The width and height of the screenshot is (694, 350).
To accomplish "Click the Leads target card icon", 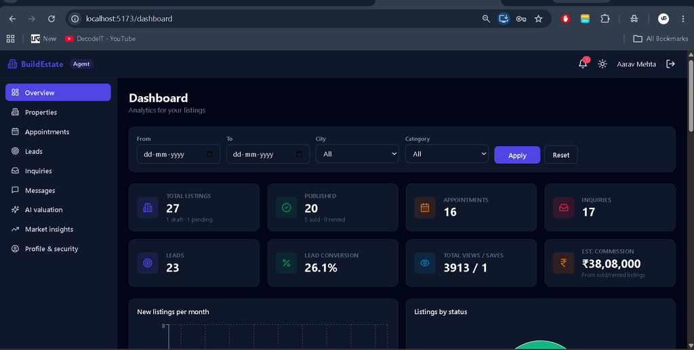I will pyautogui.click(x=147, y=263).
